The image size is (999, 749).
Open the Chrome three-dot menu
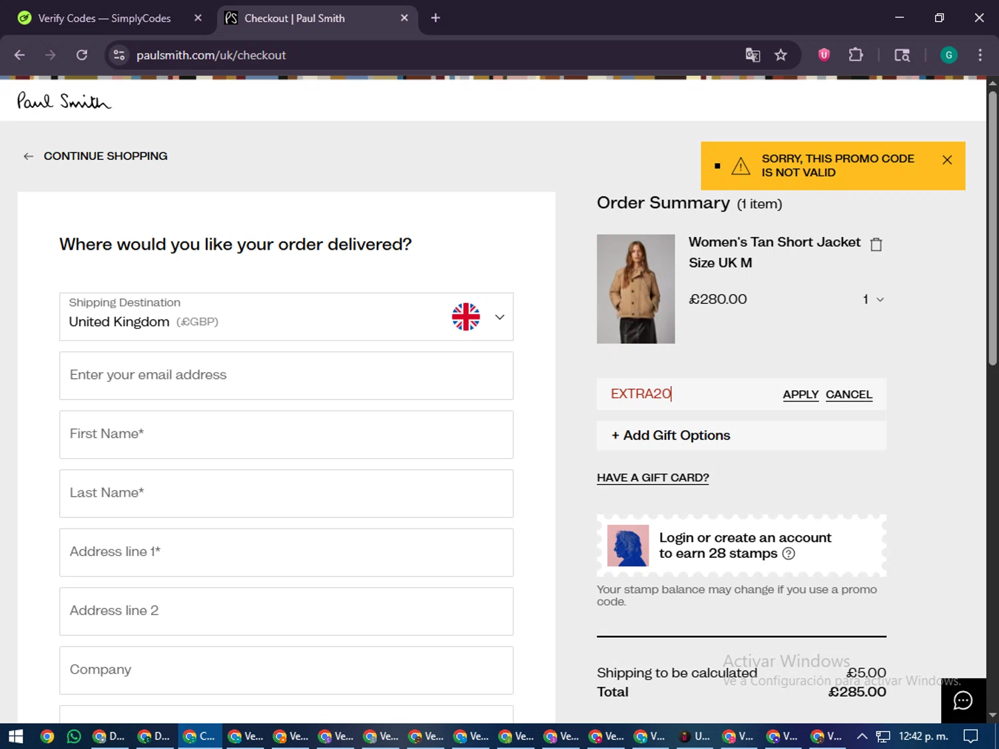pos(980,55)
